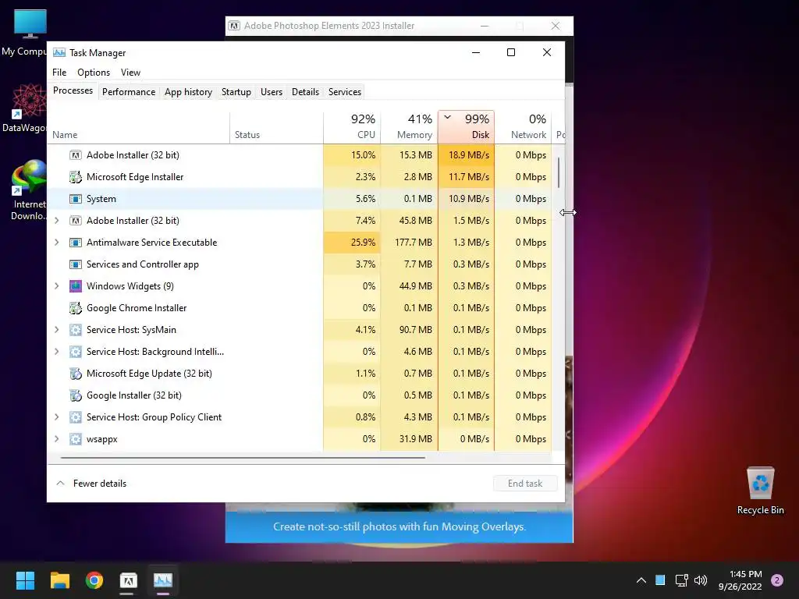The height and width of the screenshot is (599, 799).
Task: Click the wsappx process gear icon
Action: tap(76, 439)
